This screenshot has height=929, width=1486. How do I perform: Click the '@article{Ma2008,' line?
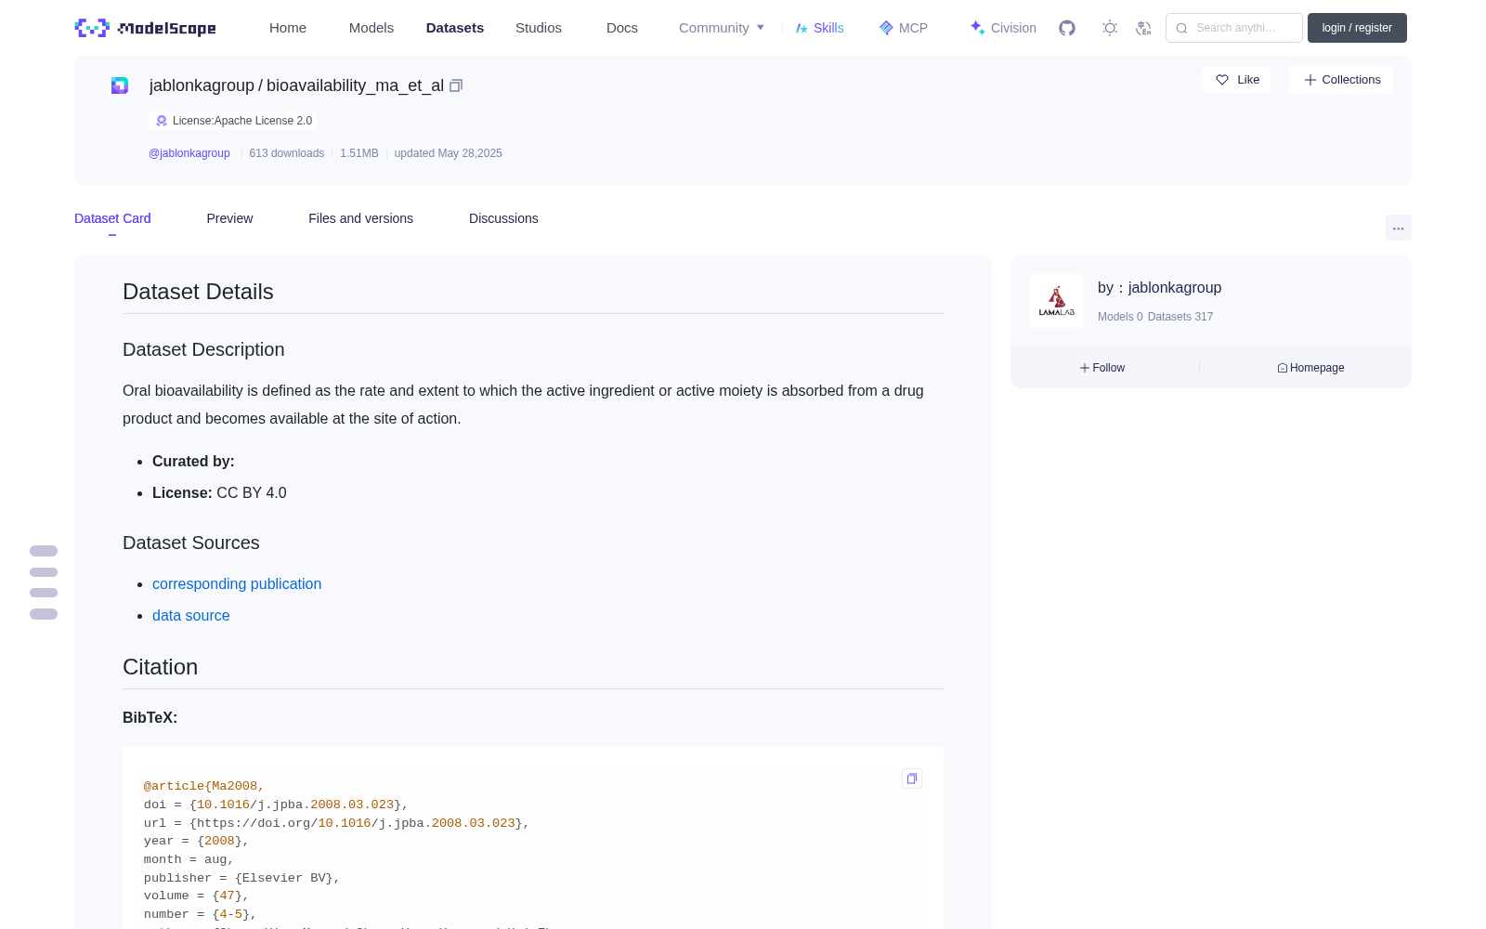tap(203, 786)
